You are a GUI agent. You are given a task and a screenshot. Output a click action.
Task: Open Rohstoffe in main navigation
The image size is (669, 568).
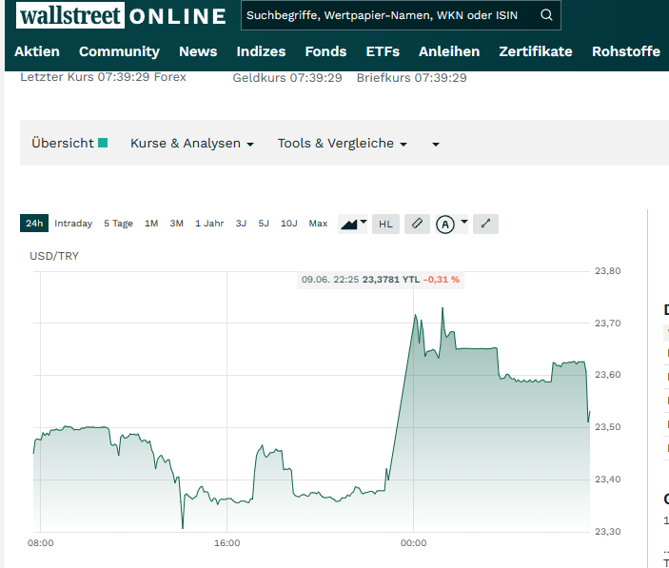[626, 51]
